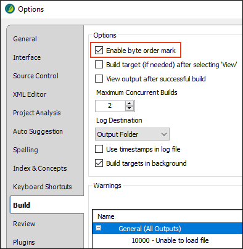
Task: Check Build target after selecting 'View'
Action: [99, 65]
